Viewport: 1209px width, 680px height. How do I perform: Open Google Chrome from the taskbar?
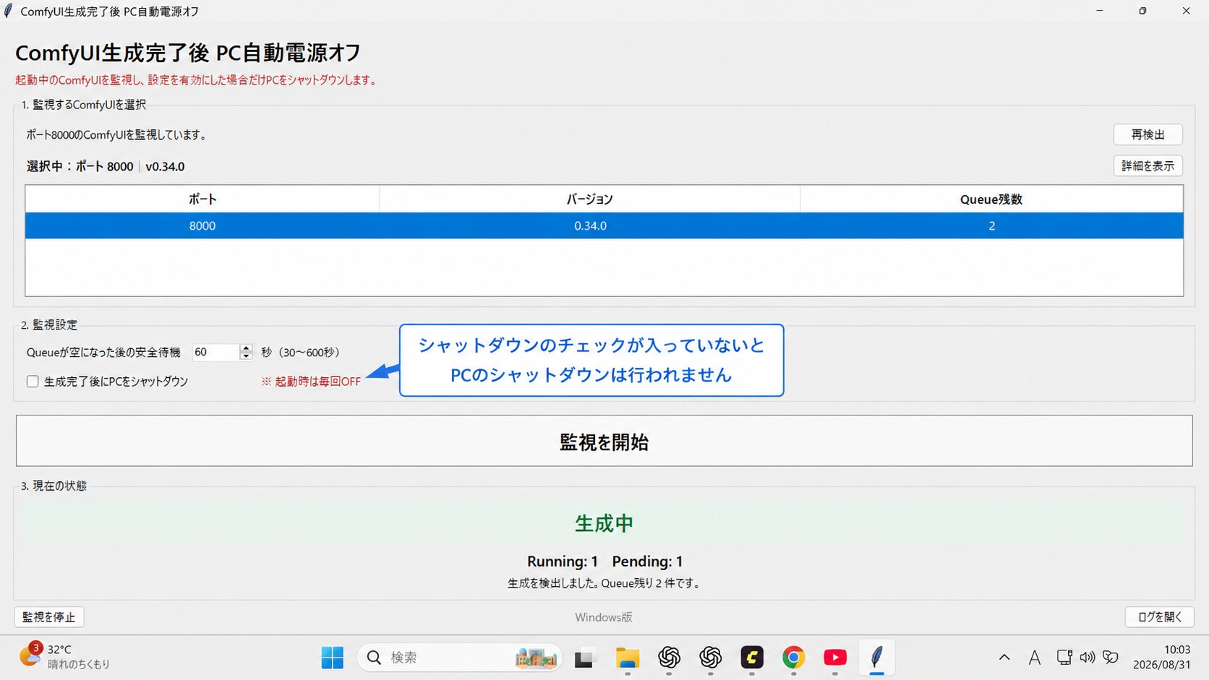(x=793, y=658)
